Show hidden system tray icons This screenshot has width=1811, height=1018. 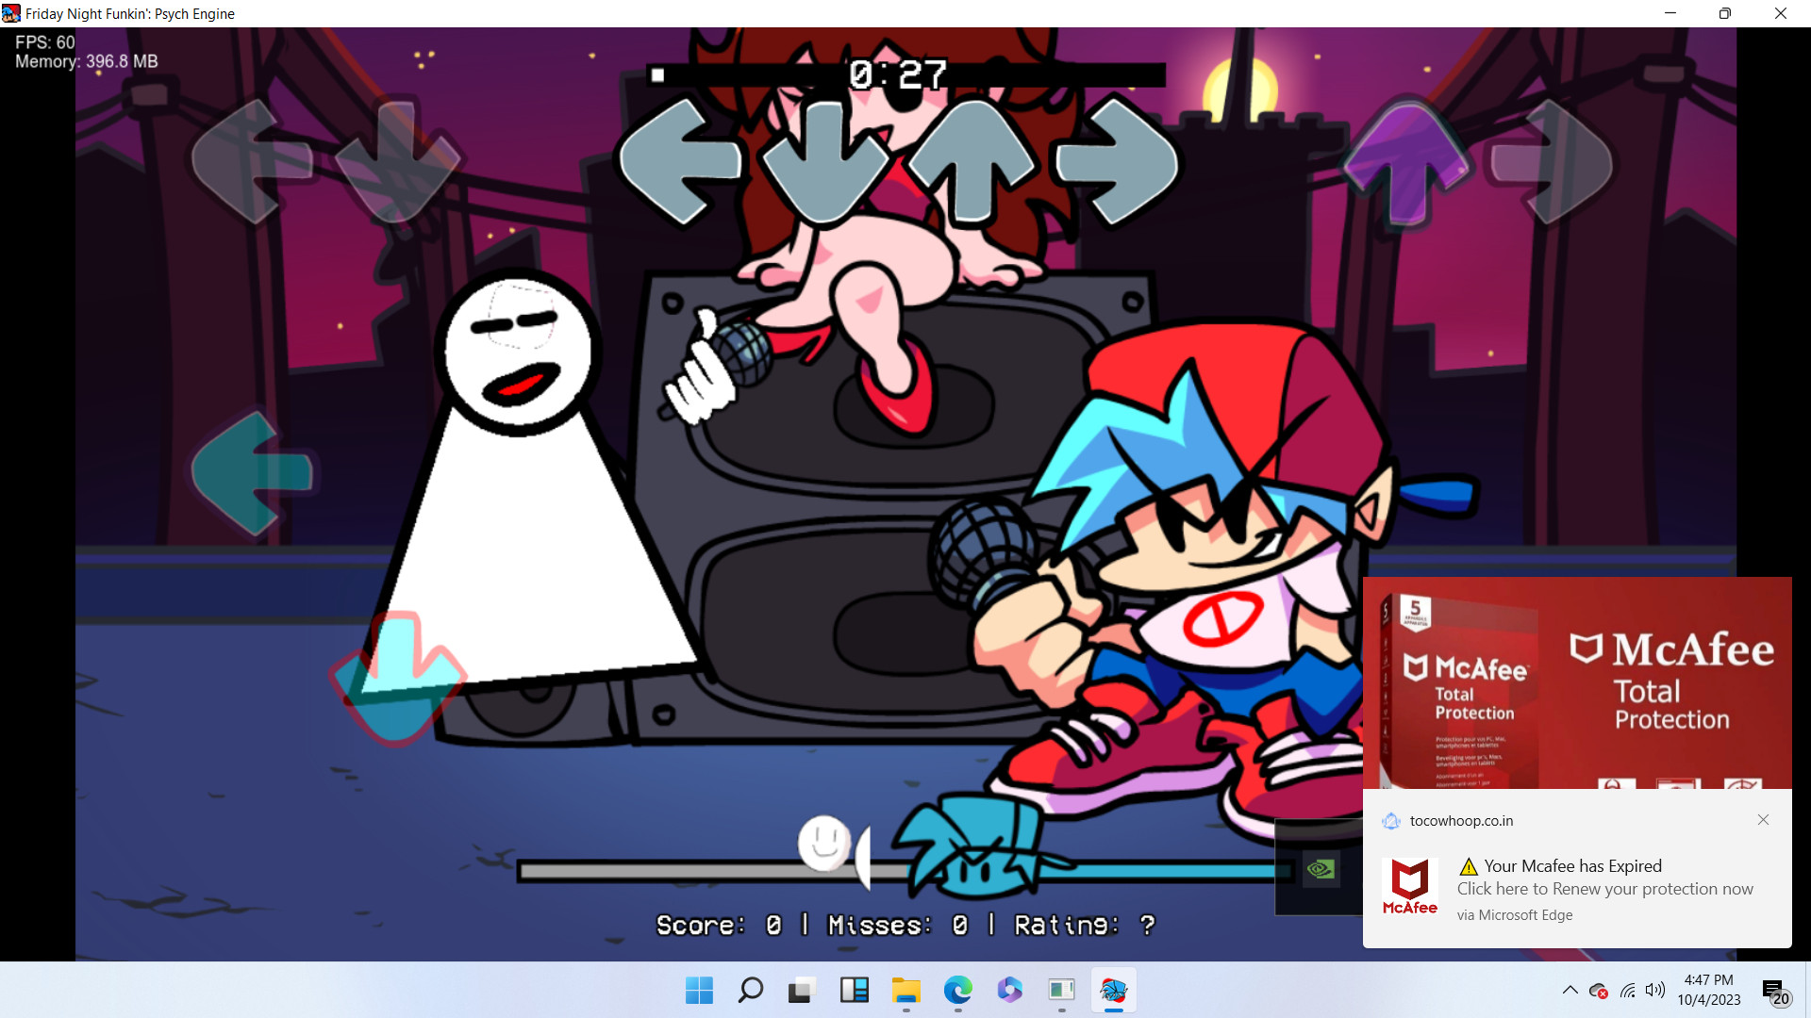(1570, 991)
